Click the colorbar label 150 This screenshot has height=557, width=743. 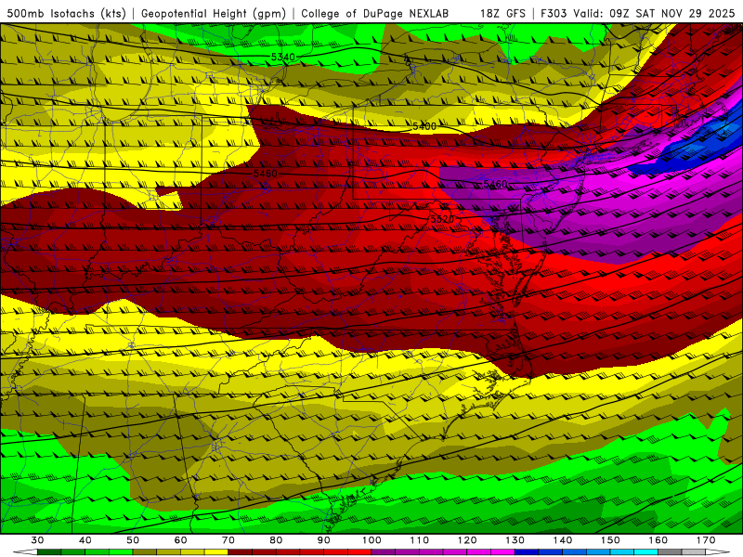[610, 540]
